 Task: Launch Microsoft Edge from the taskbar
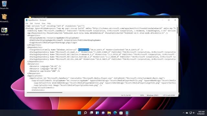point(115,113)
